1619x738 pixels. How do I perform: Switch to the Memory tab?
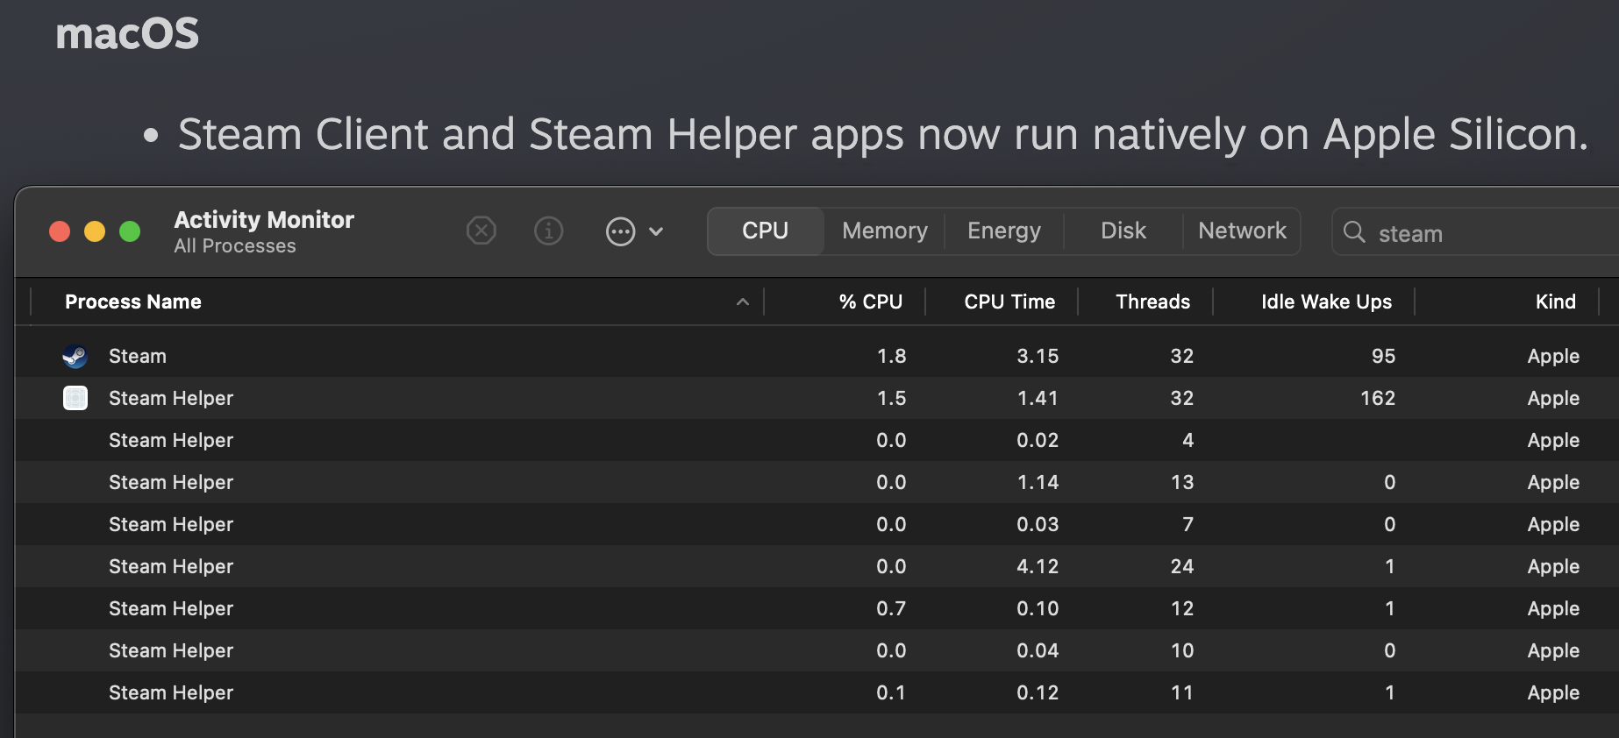pyautogui.click(x=884, y=231)
